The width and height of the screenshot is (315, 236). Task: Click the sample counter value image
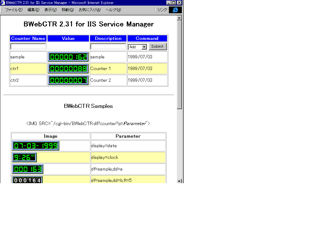pyautogui.click(x=68, y=57)
